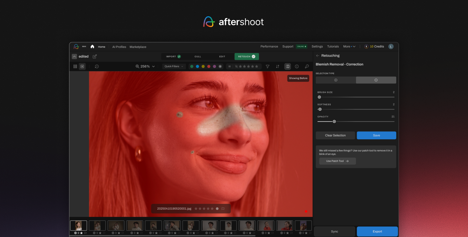This screenshot has width=468, height=237.
Task: Click the Opacity slider handle
Action: (334, 122)
